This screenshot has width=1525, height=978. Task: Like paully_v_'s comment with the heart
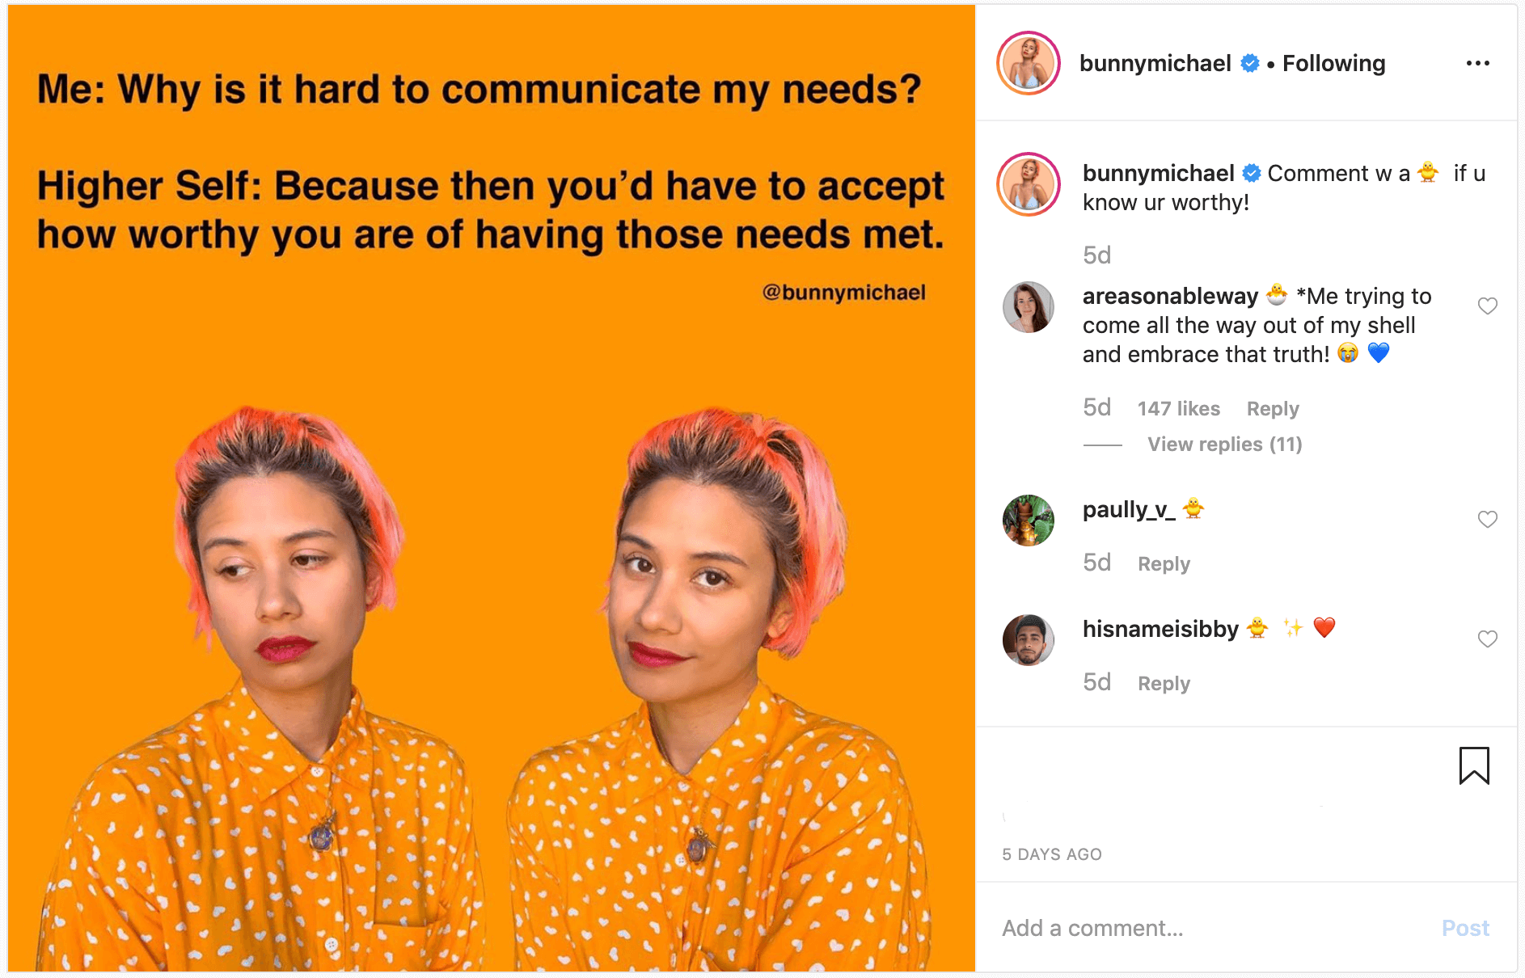pyautogui.click(x=1487, y=519)
